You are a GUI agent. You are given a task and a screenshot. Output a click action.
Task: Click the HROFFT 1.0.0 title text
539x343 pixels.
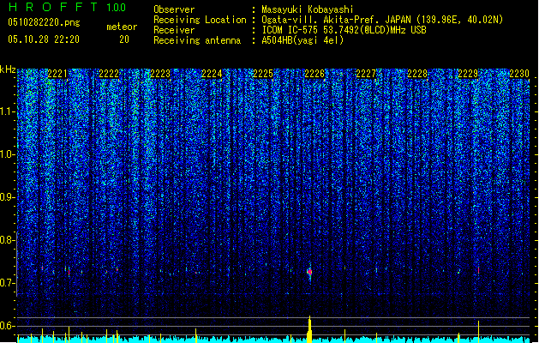coord(67,7)
